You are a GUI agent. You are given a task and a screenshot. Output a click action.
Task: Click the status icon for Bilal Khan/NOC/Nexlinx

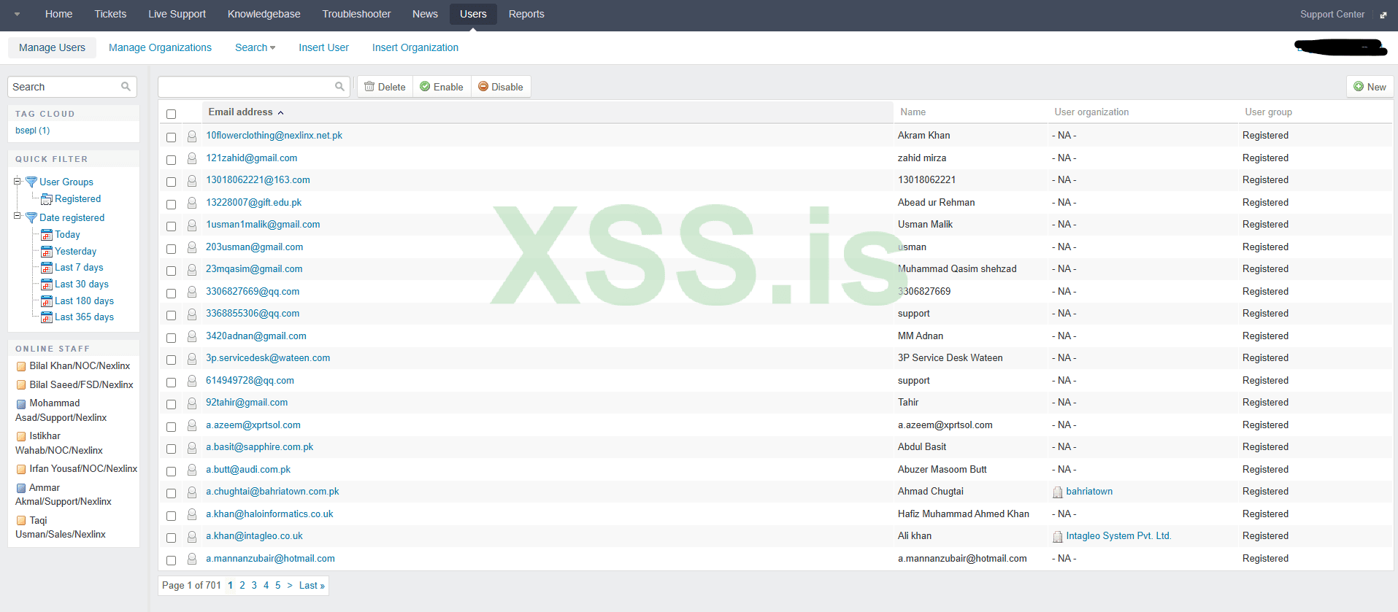[x=21, y=366]
